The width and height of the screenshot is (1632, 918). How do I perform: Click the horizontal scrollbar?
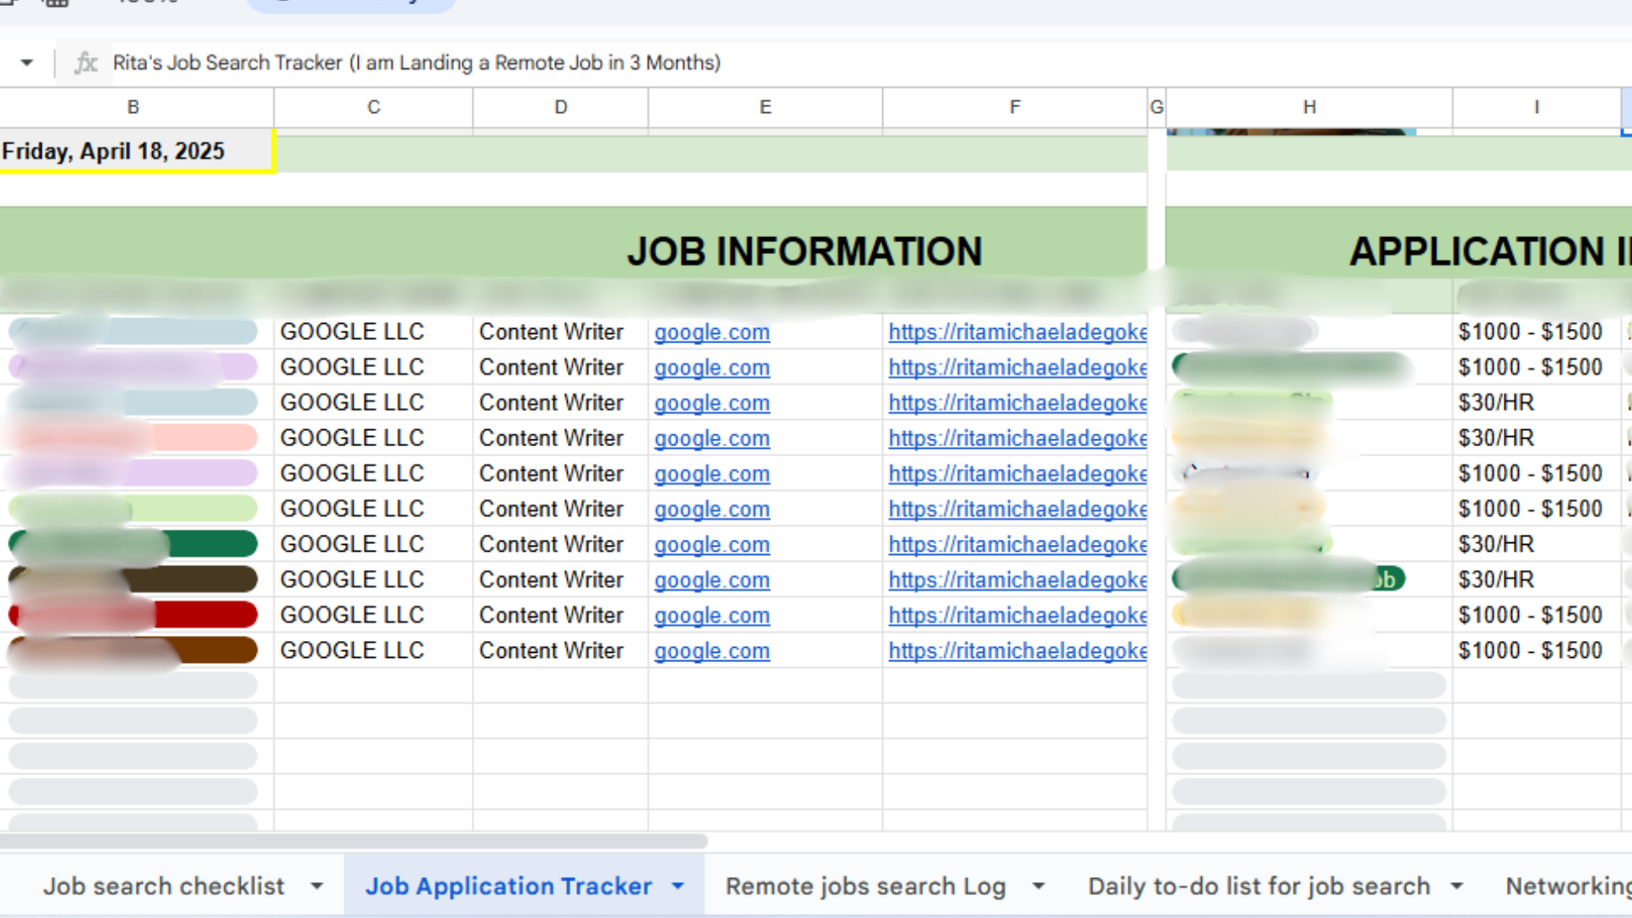354,841
